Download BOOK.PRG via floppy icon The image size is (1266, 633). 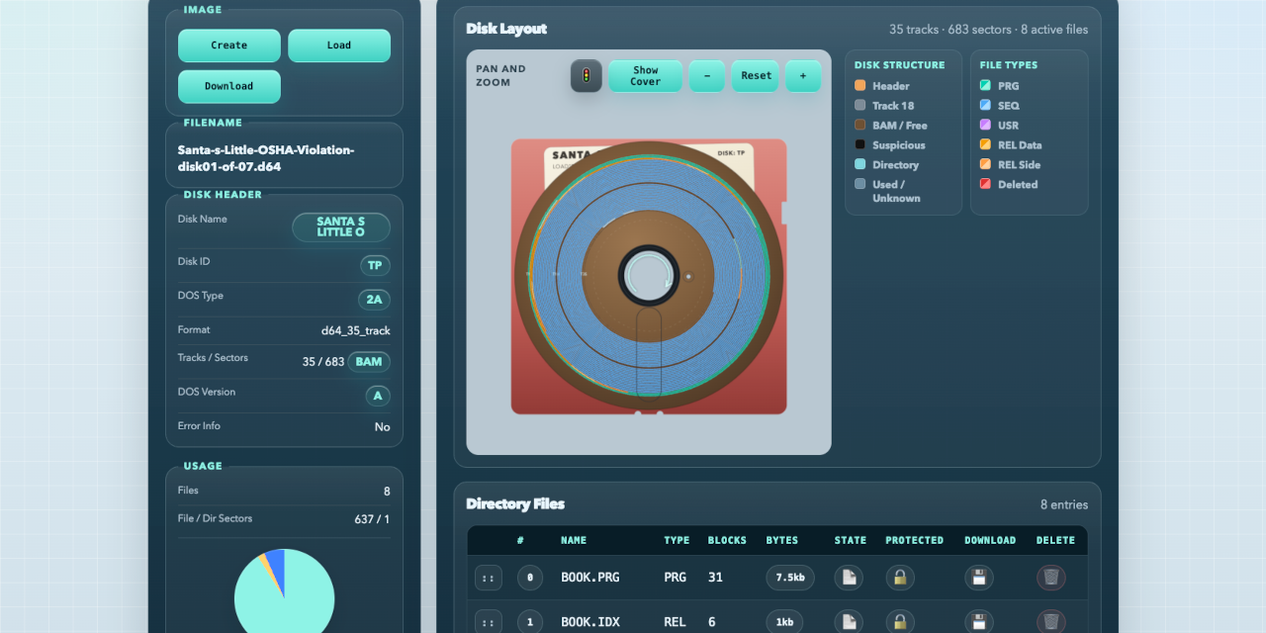[979, 578]
